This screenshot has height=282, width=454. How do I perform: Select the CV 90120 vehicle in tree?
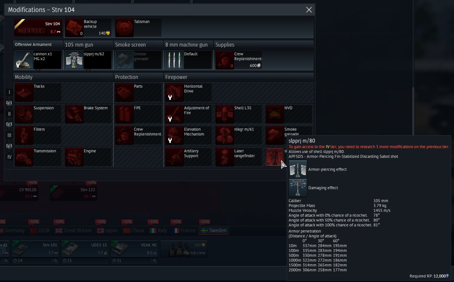click(x=19, y=192)
